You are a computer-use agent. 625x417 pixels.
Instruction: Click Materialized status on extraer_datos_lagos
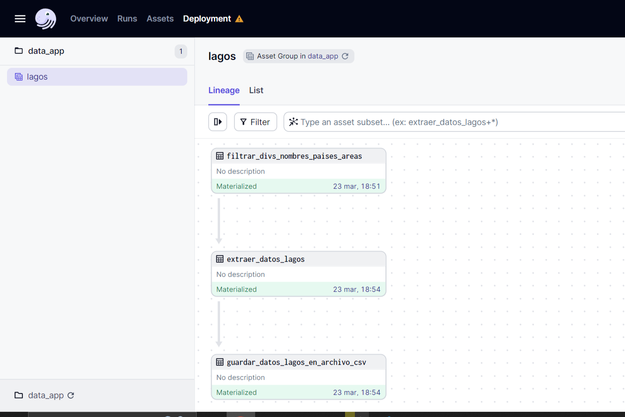click(x=236, y=289)
